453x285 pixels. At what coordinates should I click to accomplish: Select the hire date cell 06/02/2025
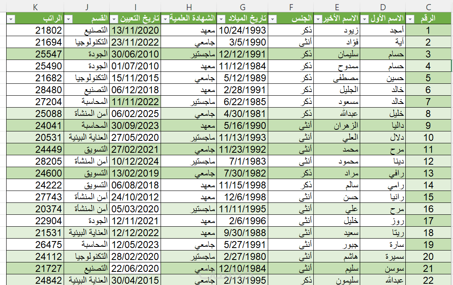(x=135, y=113)
